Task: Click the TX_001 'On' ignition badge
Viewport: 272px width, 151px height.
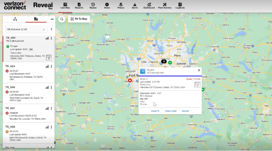Action: point(31,49)
